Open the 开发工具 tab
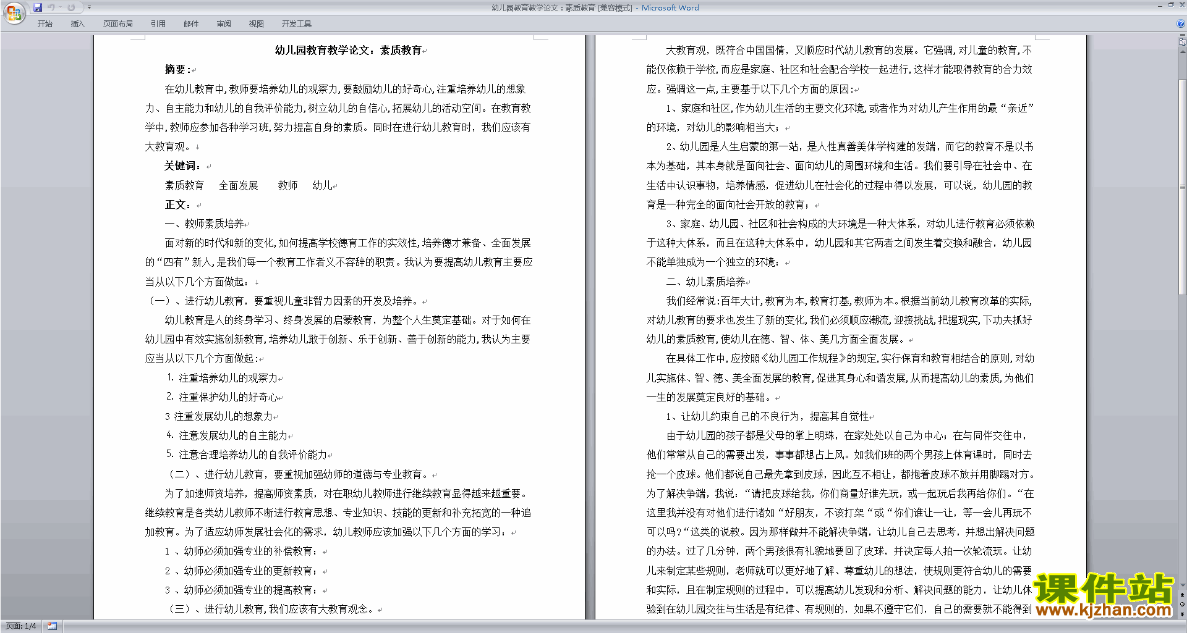 pyautogui.click(x=297, y=24)
